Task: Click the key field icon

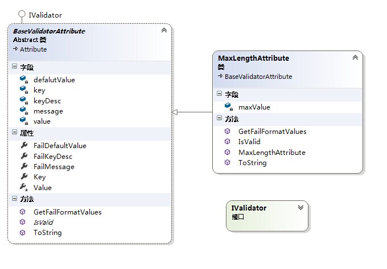Action: pyautogui.click(x=24, y=90)
